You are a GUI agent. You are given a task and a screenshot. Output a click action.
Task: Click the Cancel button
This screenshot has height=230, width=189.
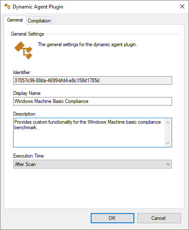click(x=159, y=218)
